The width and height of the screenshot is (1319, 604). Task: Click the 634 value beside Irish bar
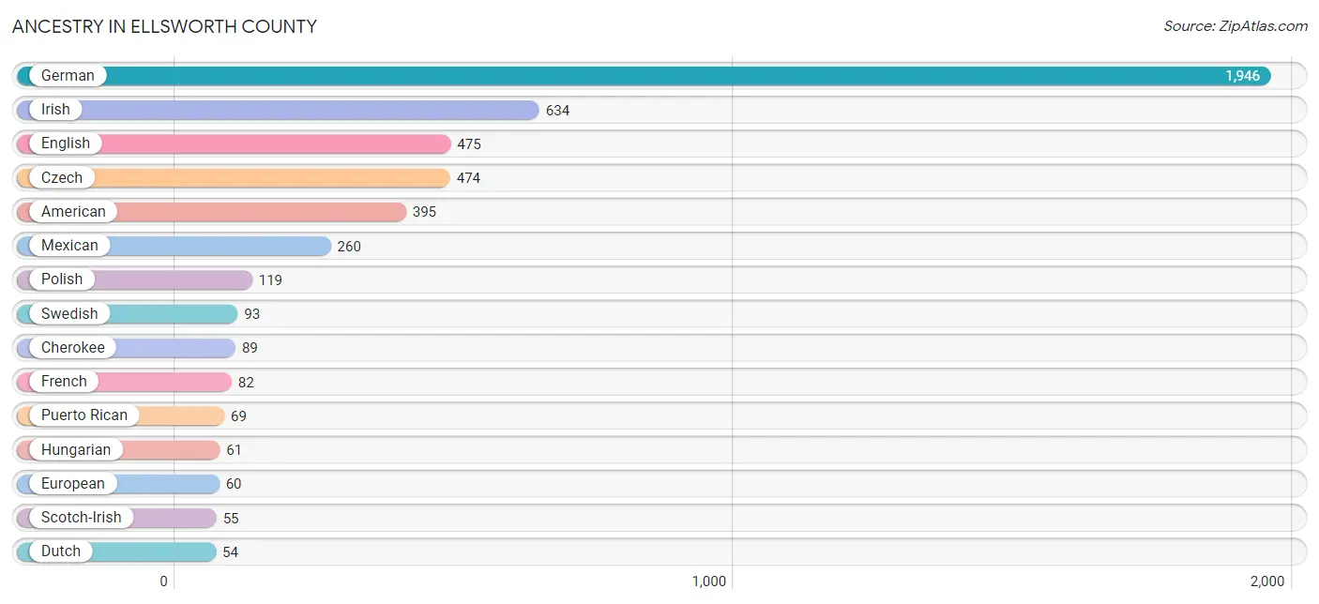point(557,111)
